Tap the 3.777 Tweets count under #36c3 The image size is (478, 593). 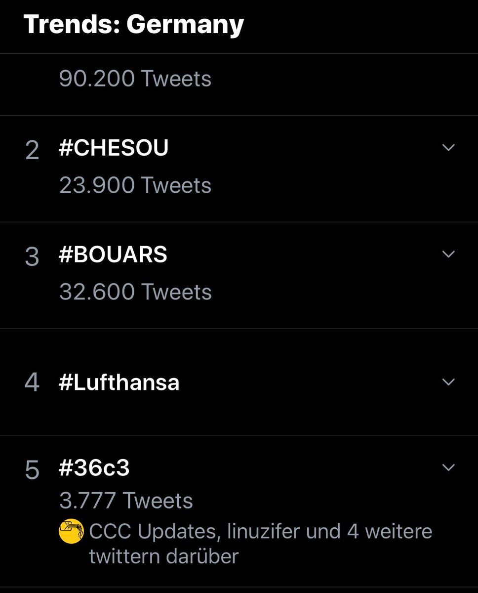coord(126,501)
